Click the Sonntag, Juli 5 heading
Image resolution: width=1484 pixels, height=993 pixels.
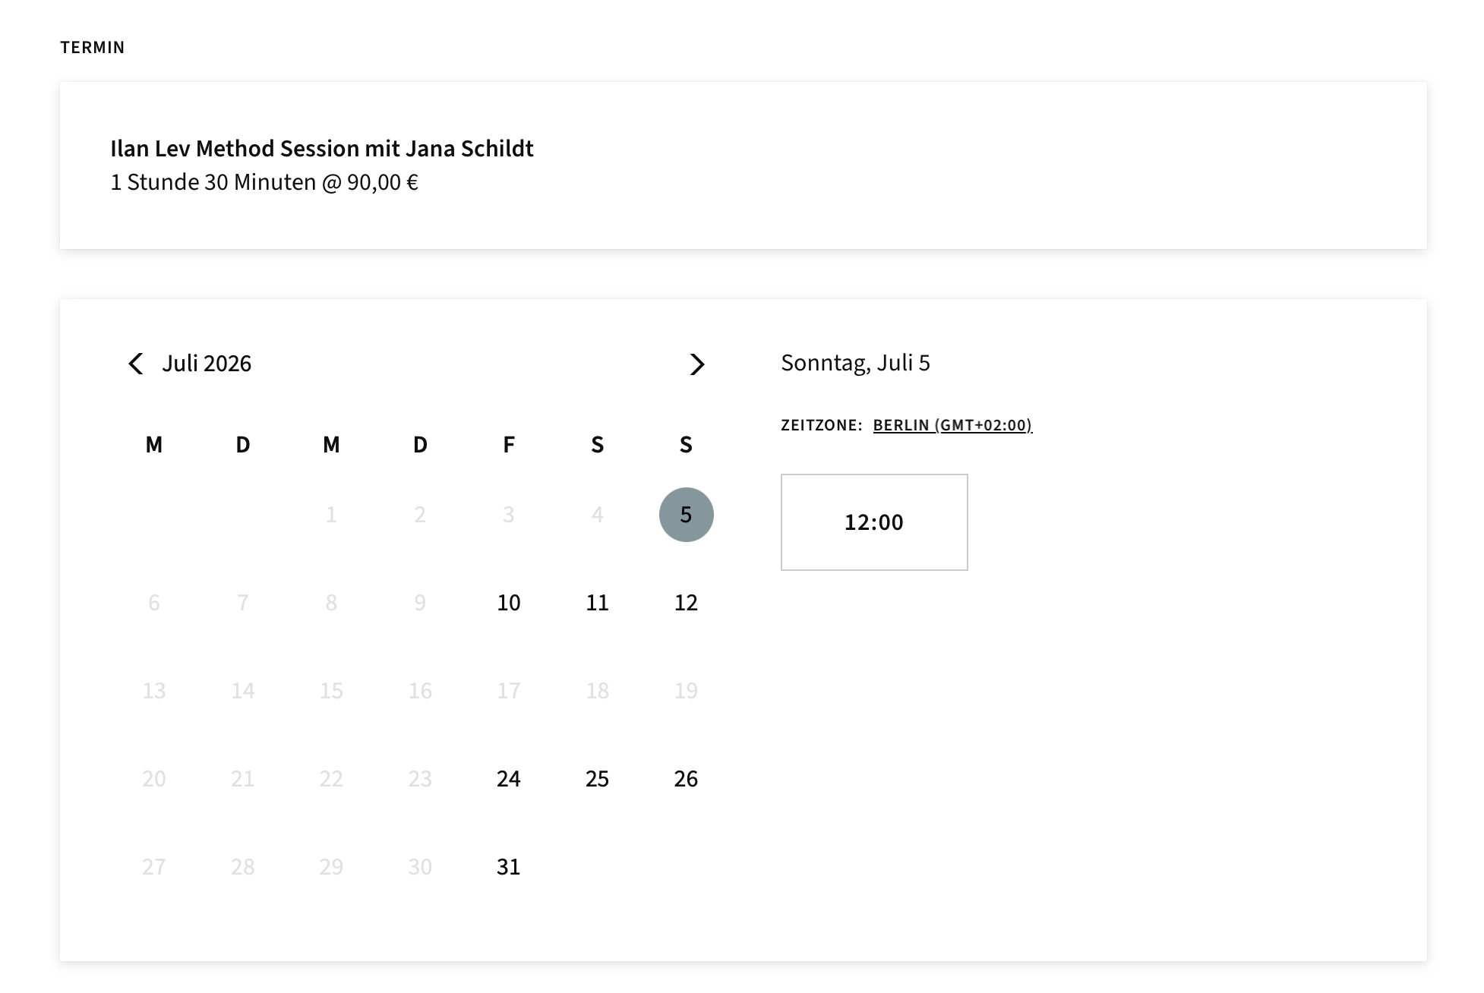[855, 363]
